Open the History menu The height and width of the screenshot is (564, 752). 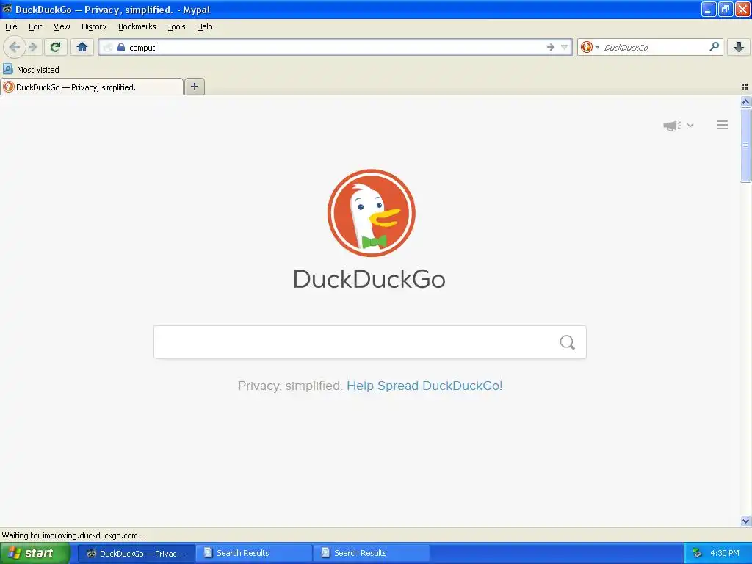pyautogui.click(x=94, y=26)
